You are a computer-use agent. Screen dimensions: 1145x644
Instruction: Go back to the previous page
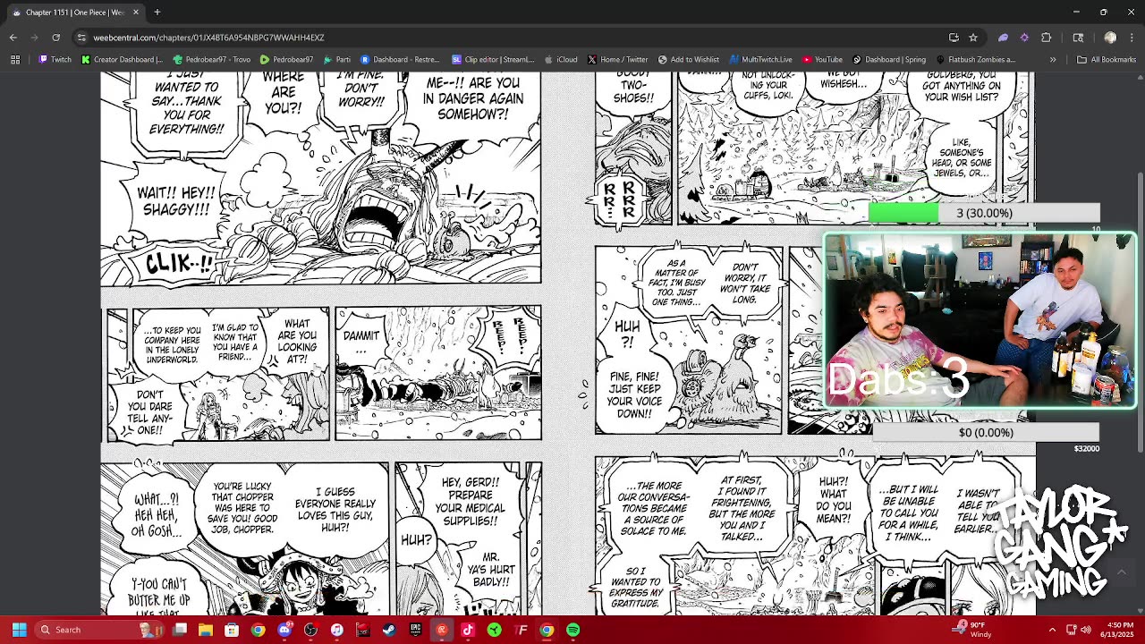[13, 38]
